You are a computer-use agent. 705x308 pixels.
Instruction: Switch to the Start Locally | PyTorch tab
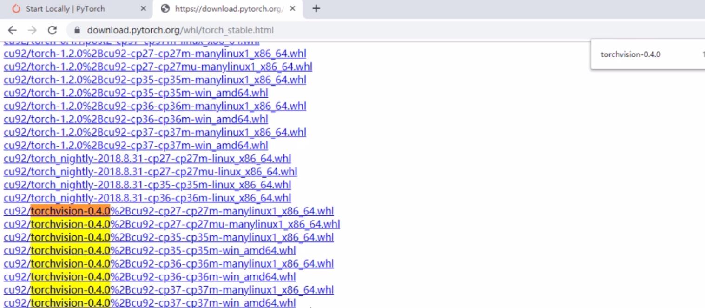click(x=77, y=9)
